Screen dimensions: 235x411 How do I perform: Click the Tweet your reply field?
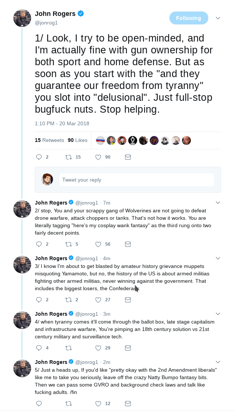click(x=136, y=180)
